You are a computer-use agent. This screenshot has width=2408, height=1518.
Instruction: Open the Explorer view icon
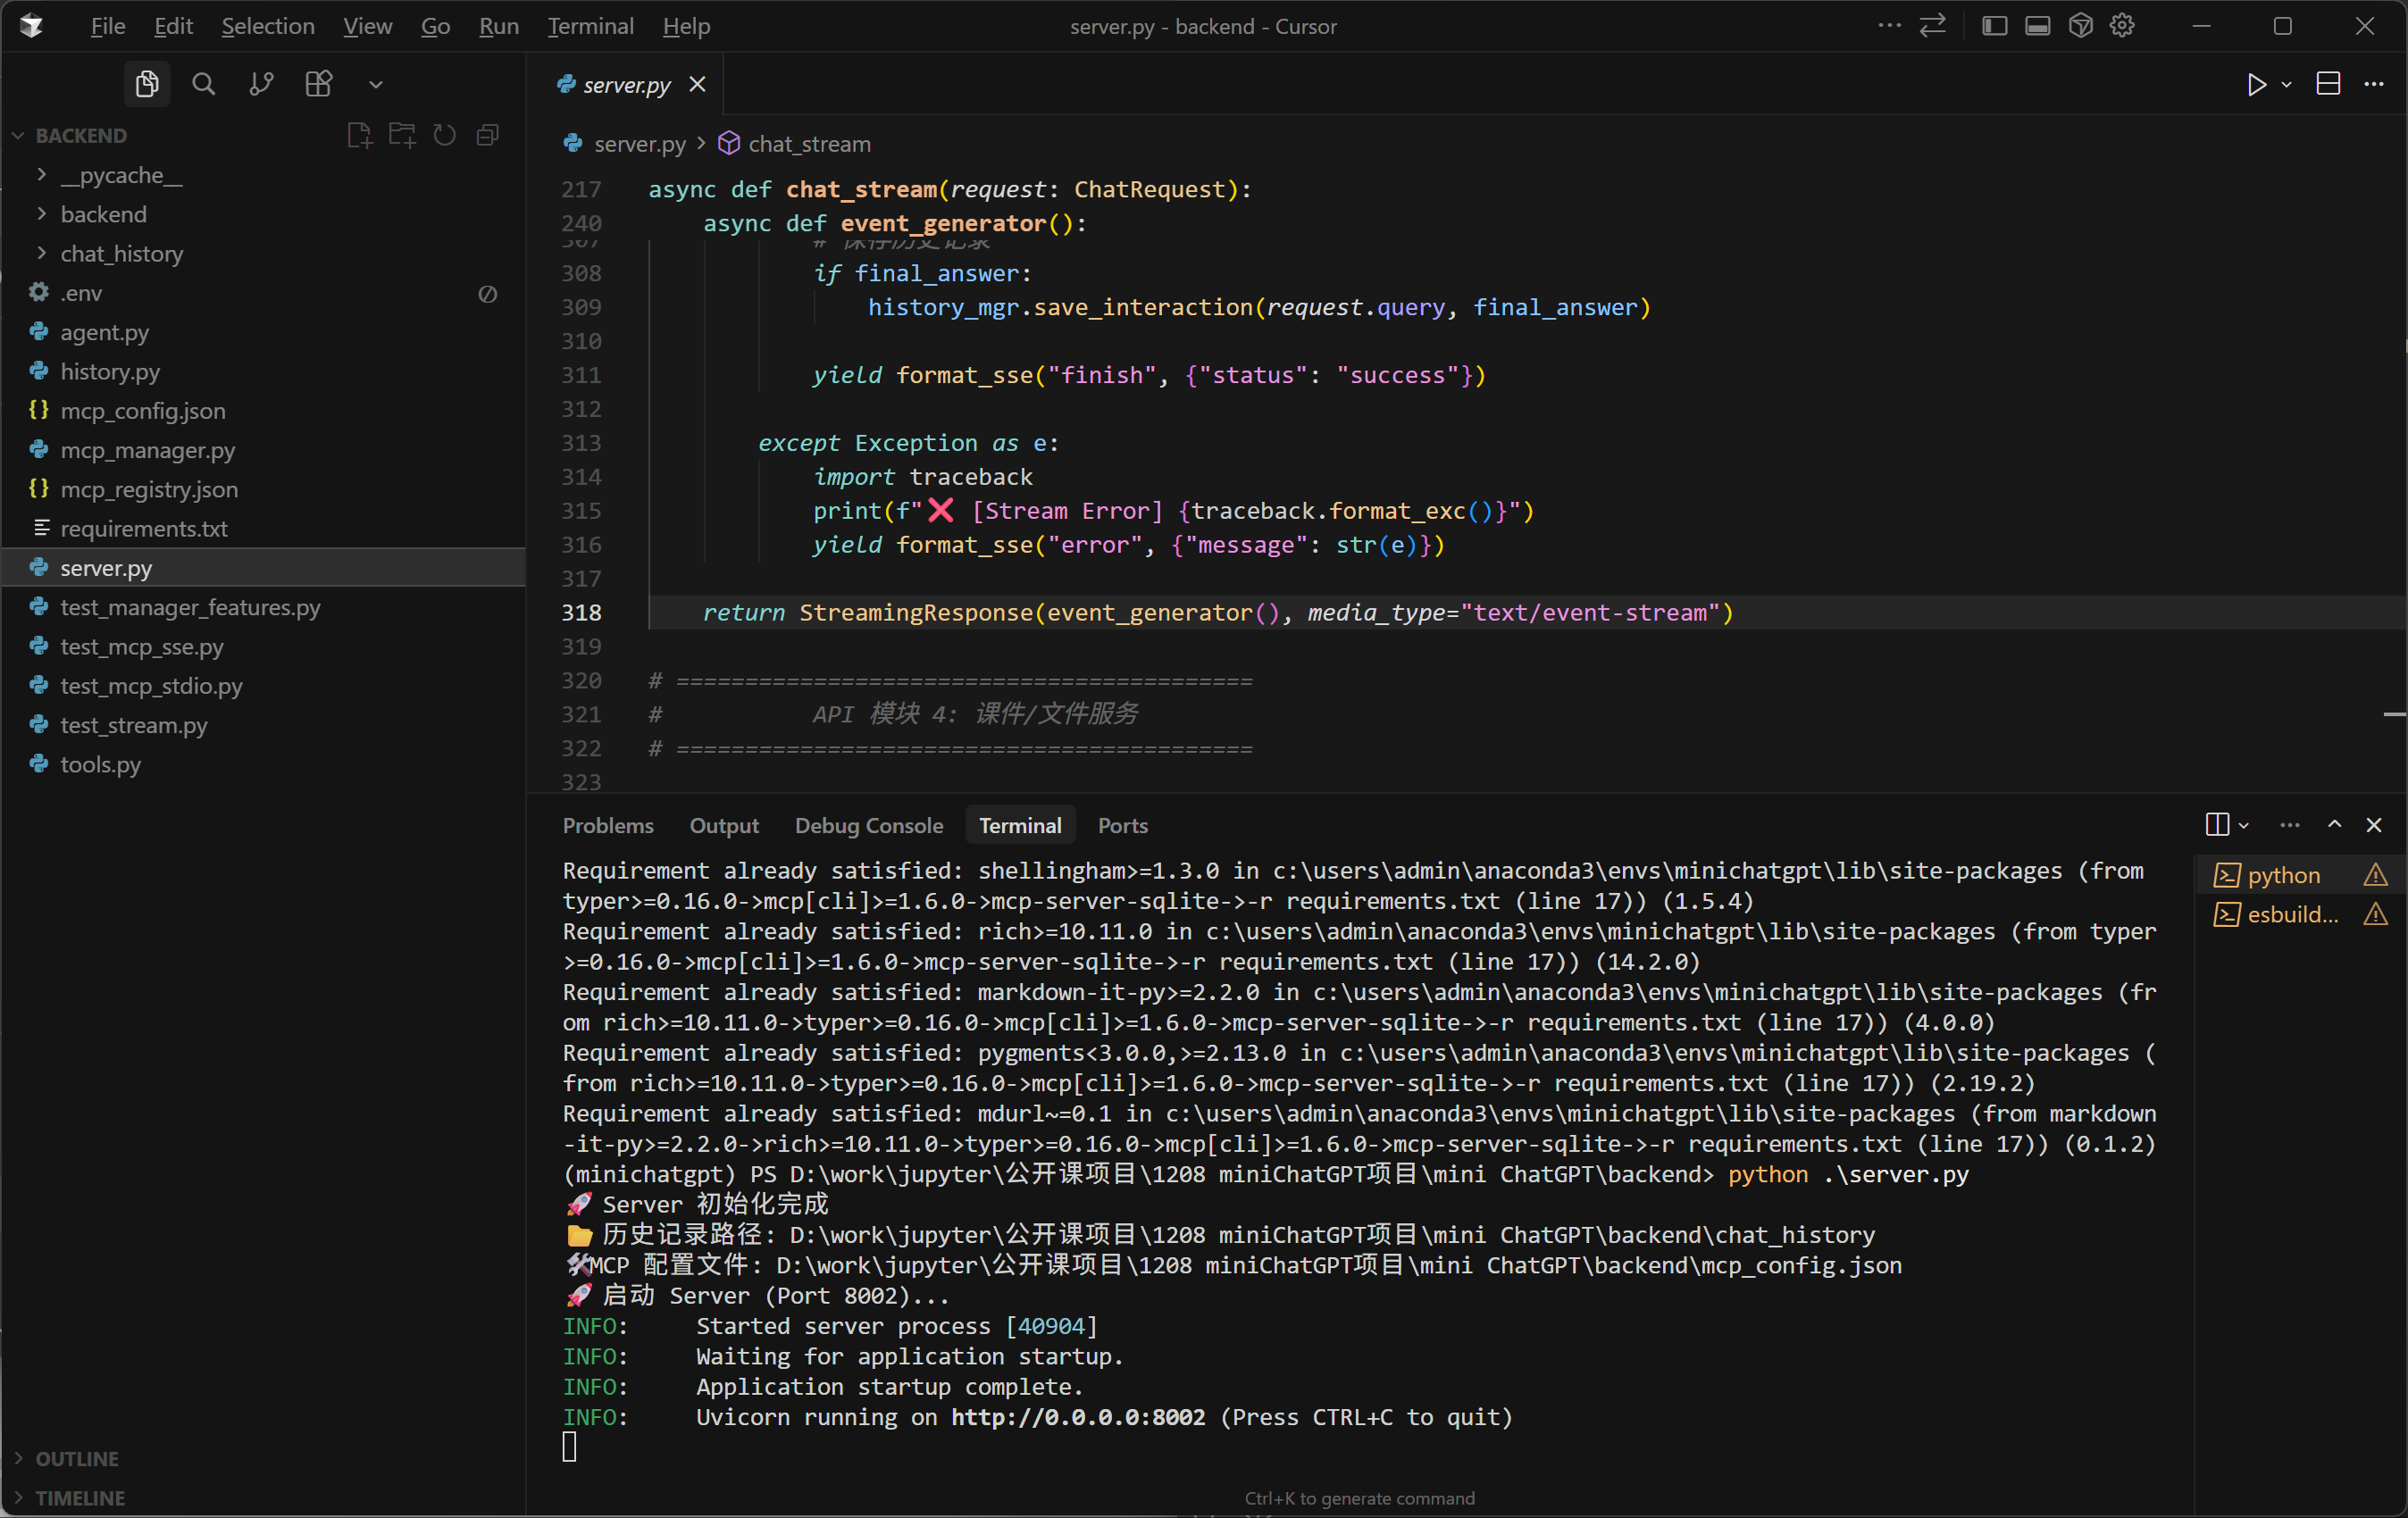147,84
